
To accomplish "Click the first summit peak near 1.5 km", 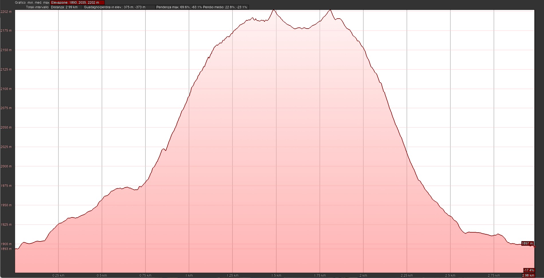I will (274, 10).
